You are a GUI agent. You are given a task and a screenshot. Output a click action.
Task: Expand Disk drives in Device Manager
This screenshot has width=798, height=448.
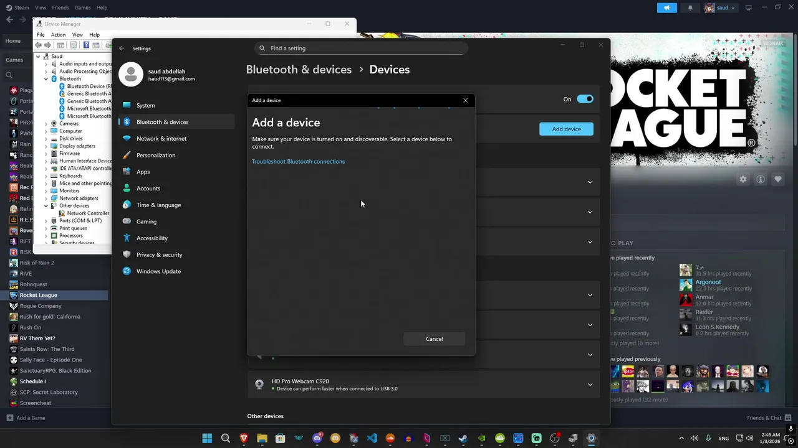click(x=46, y=139)
